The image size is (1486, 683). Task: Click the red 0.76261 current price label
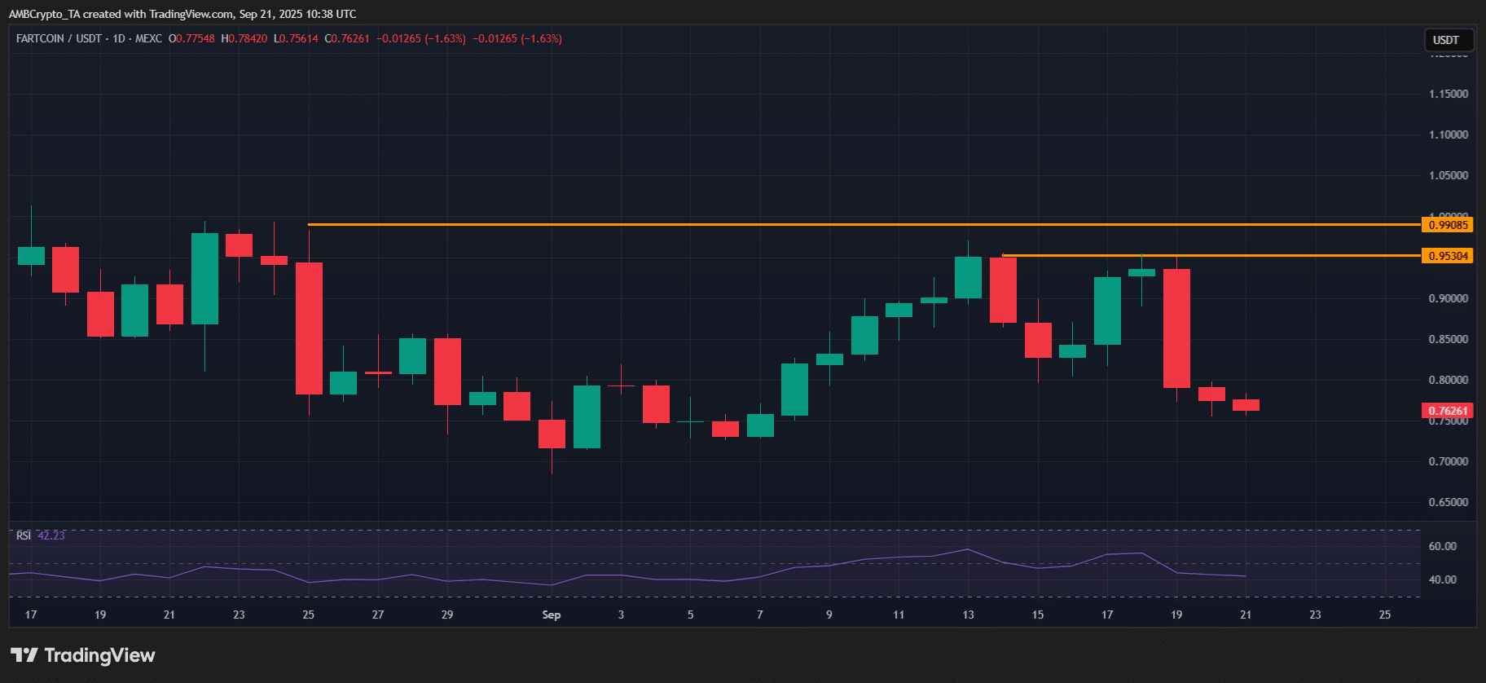(1448, 411)
